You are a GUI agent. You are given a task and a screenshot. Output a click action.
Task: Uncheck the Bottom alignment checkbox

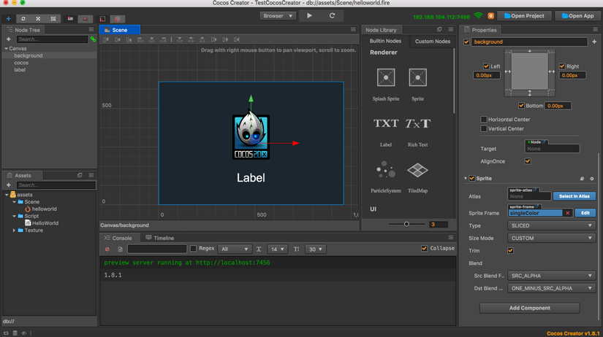521,106
